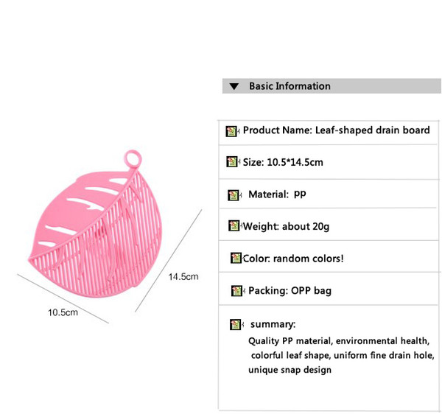
Task: Click the note icon beside Material
Action: pyautogui.click(x=233, y=195)
